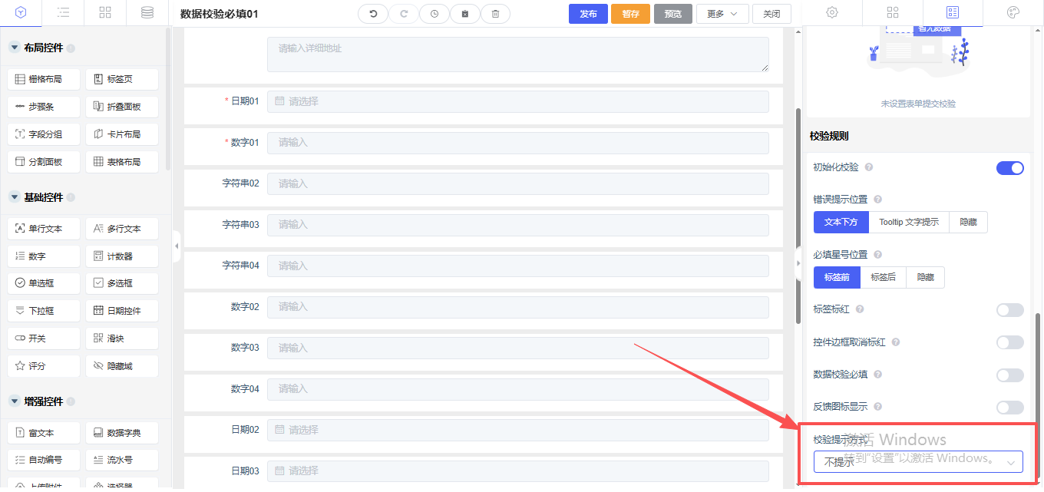Collapse the 基础控件 section
Viewport: 1044px width, 492px height.
coord(14,197)
